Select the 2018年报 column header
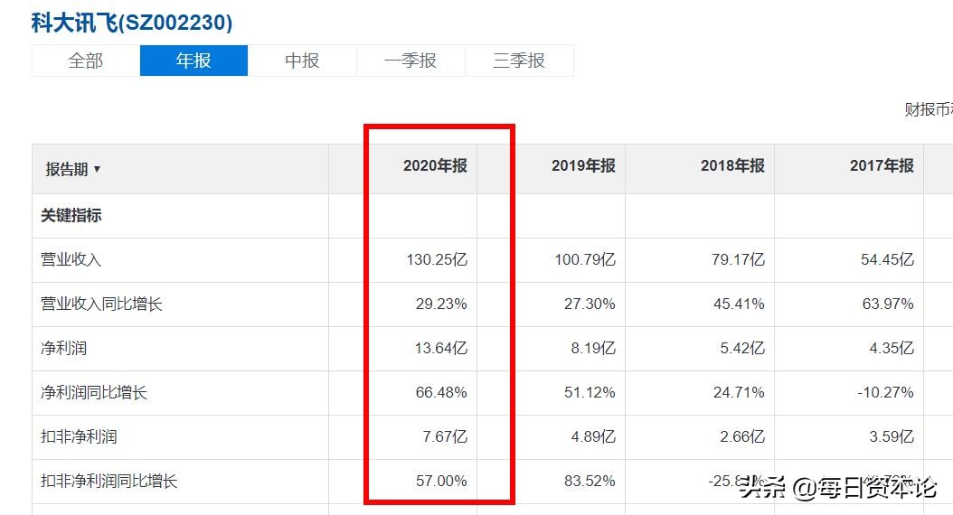The width and height of the screenshot is (953, 515). [732, 166]
